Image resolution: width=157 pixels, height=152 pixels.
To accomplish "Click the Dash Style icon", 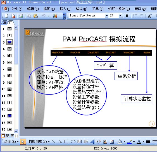I will pos(154,142).
